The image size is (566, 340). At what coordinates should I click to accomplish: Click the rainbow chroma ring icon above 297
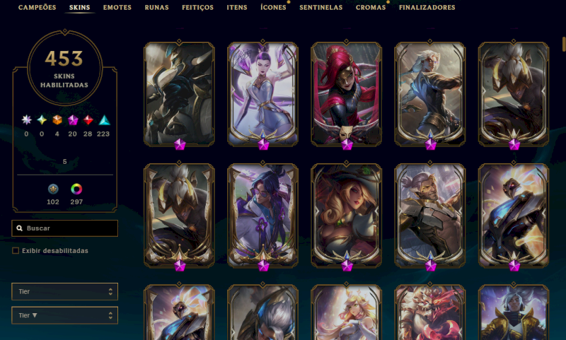click(76, 189)
